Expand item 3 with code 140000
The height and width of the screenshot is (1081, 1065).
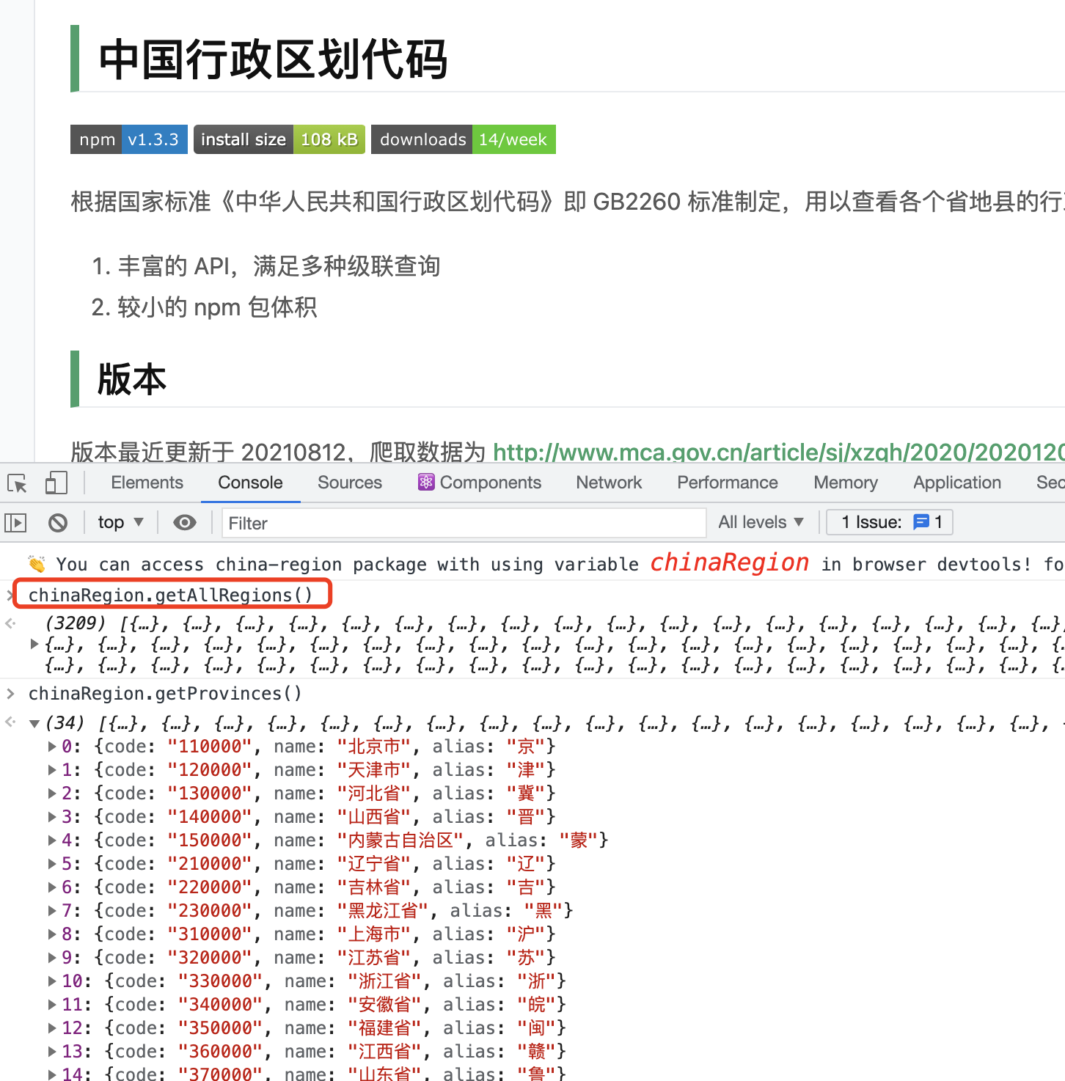pyautogui.click(x=52, y=817)
